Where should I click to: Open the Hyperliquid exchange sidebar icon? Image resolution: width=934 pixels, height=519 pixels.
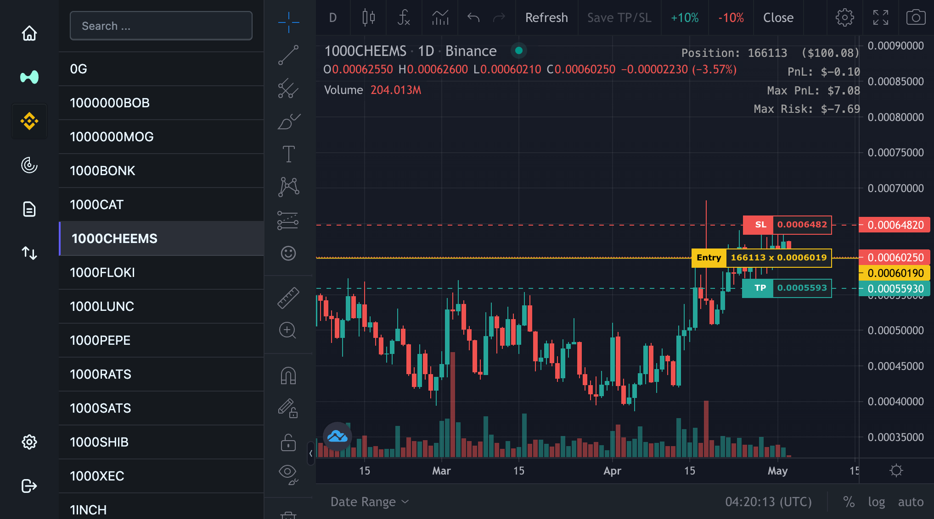(x=29, y=77)
